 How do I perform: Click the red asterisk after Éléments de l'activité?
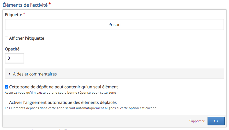point(50,4)
